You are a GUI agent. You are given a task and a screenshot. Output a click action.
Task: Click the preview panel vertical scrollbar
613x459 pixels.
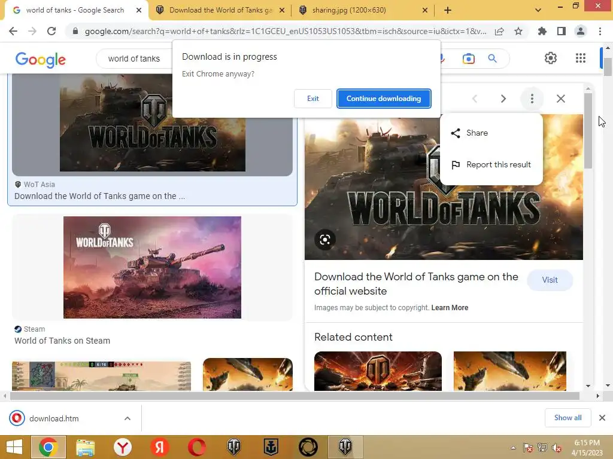[588, 130]
